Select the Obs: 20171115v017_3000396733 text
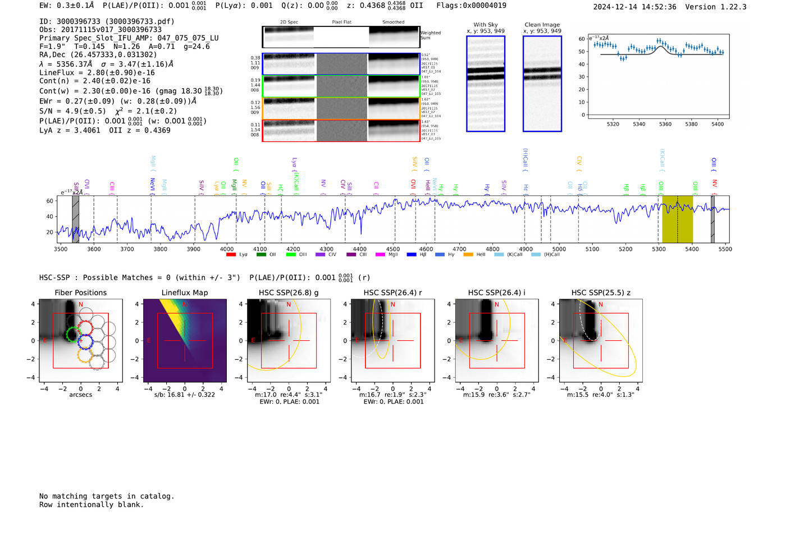786x535 pixels. tap(100, 30)
